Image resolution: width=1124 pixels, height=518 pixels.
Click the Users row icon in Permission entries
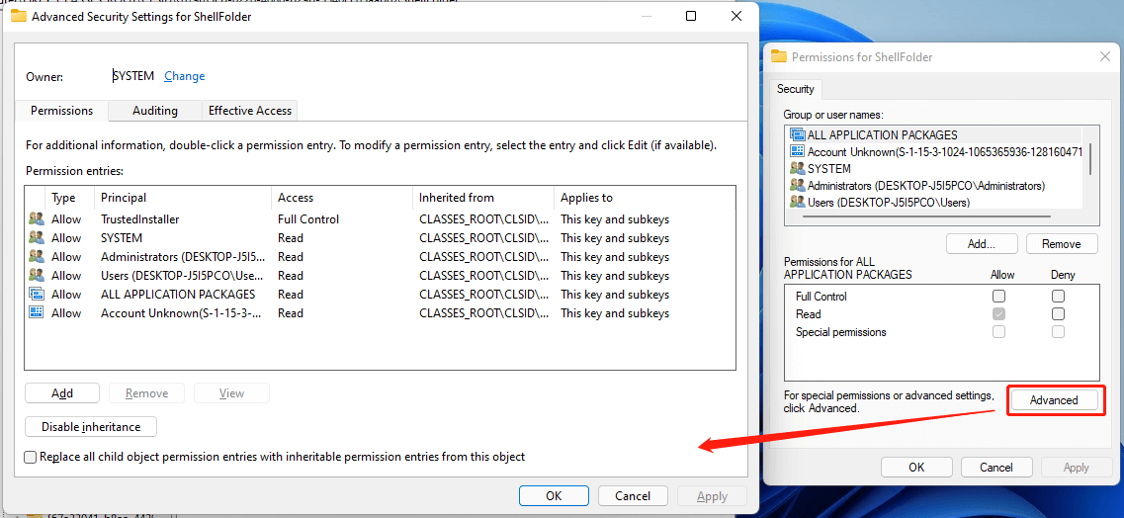(x=37, y=275)
